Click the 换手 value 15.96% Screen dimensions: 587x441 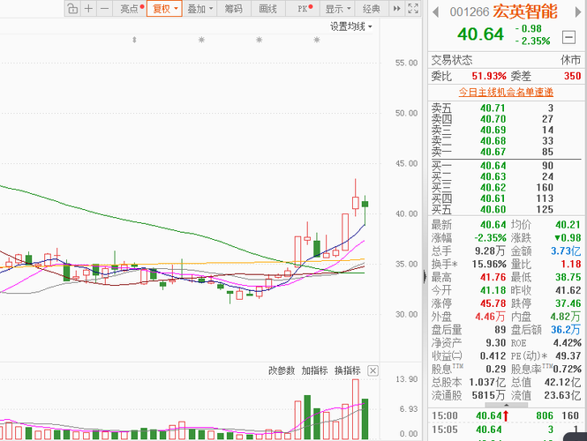pos(489,264)
